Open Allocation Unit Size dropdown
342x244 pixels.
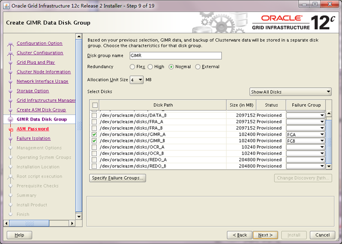click(137, 80)
